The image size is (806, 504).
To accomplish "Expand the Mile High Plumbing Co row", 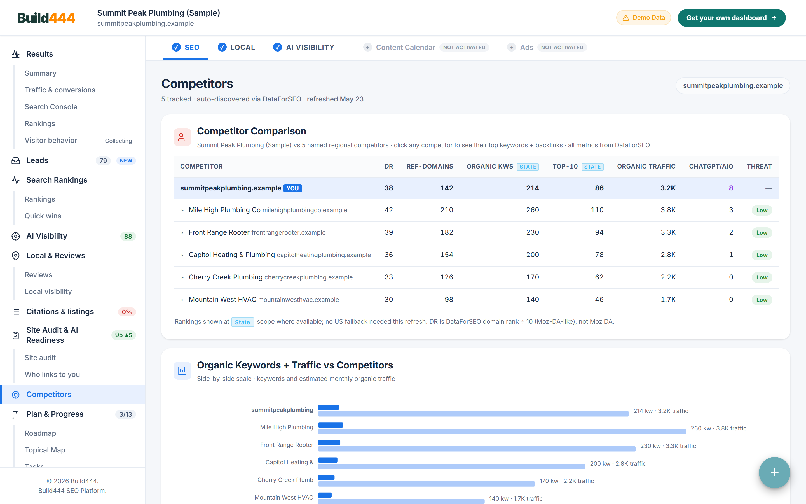I will pyautogui.click(x=182, y=210).
